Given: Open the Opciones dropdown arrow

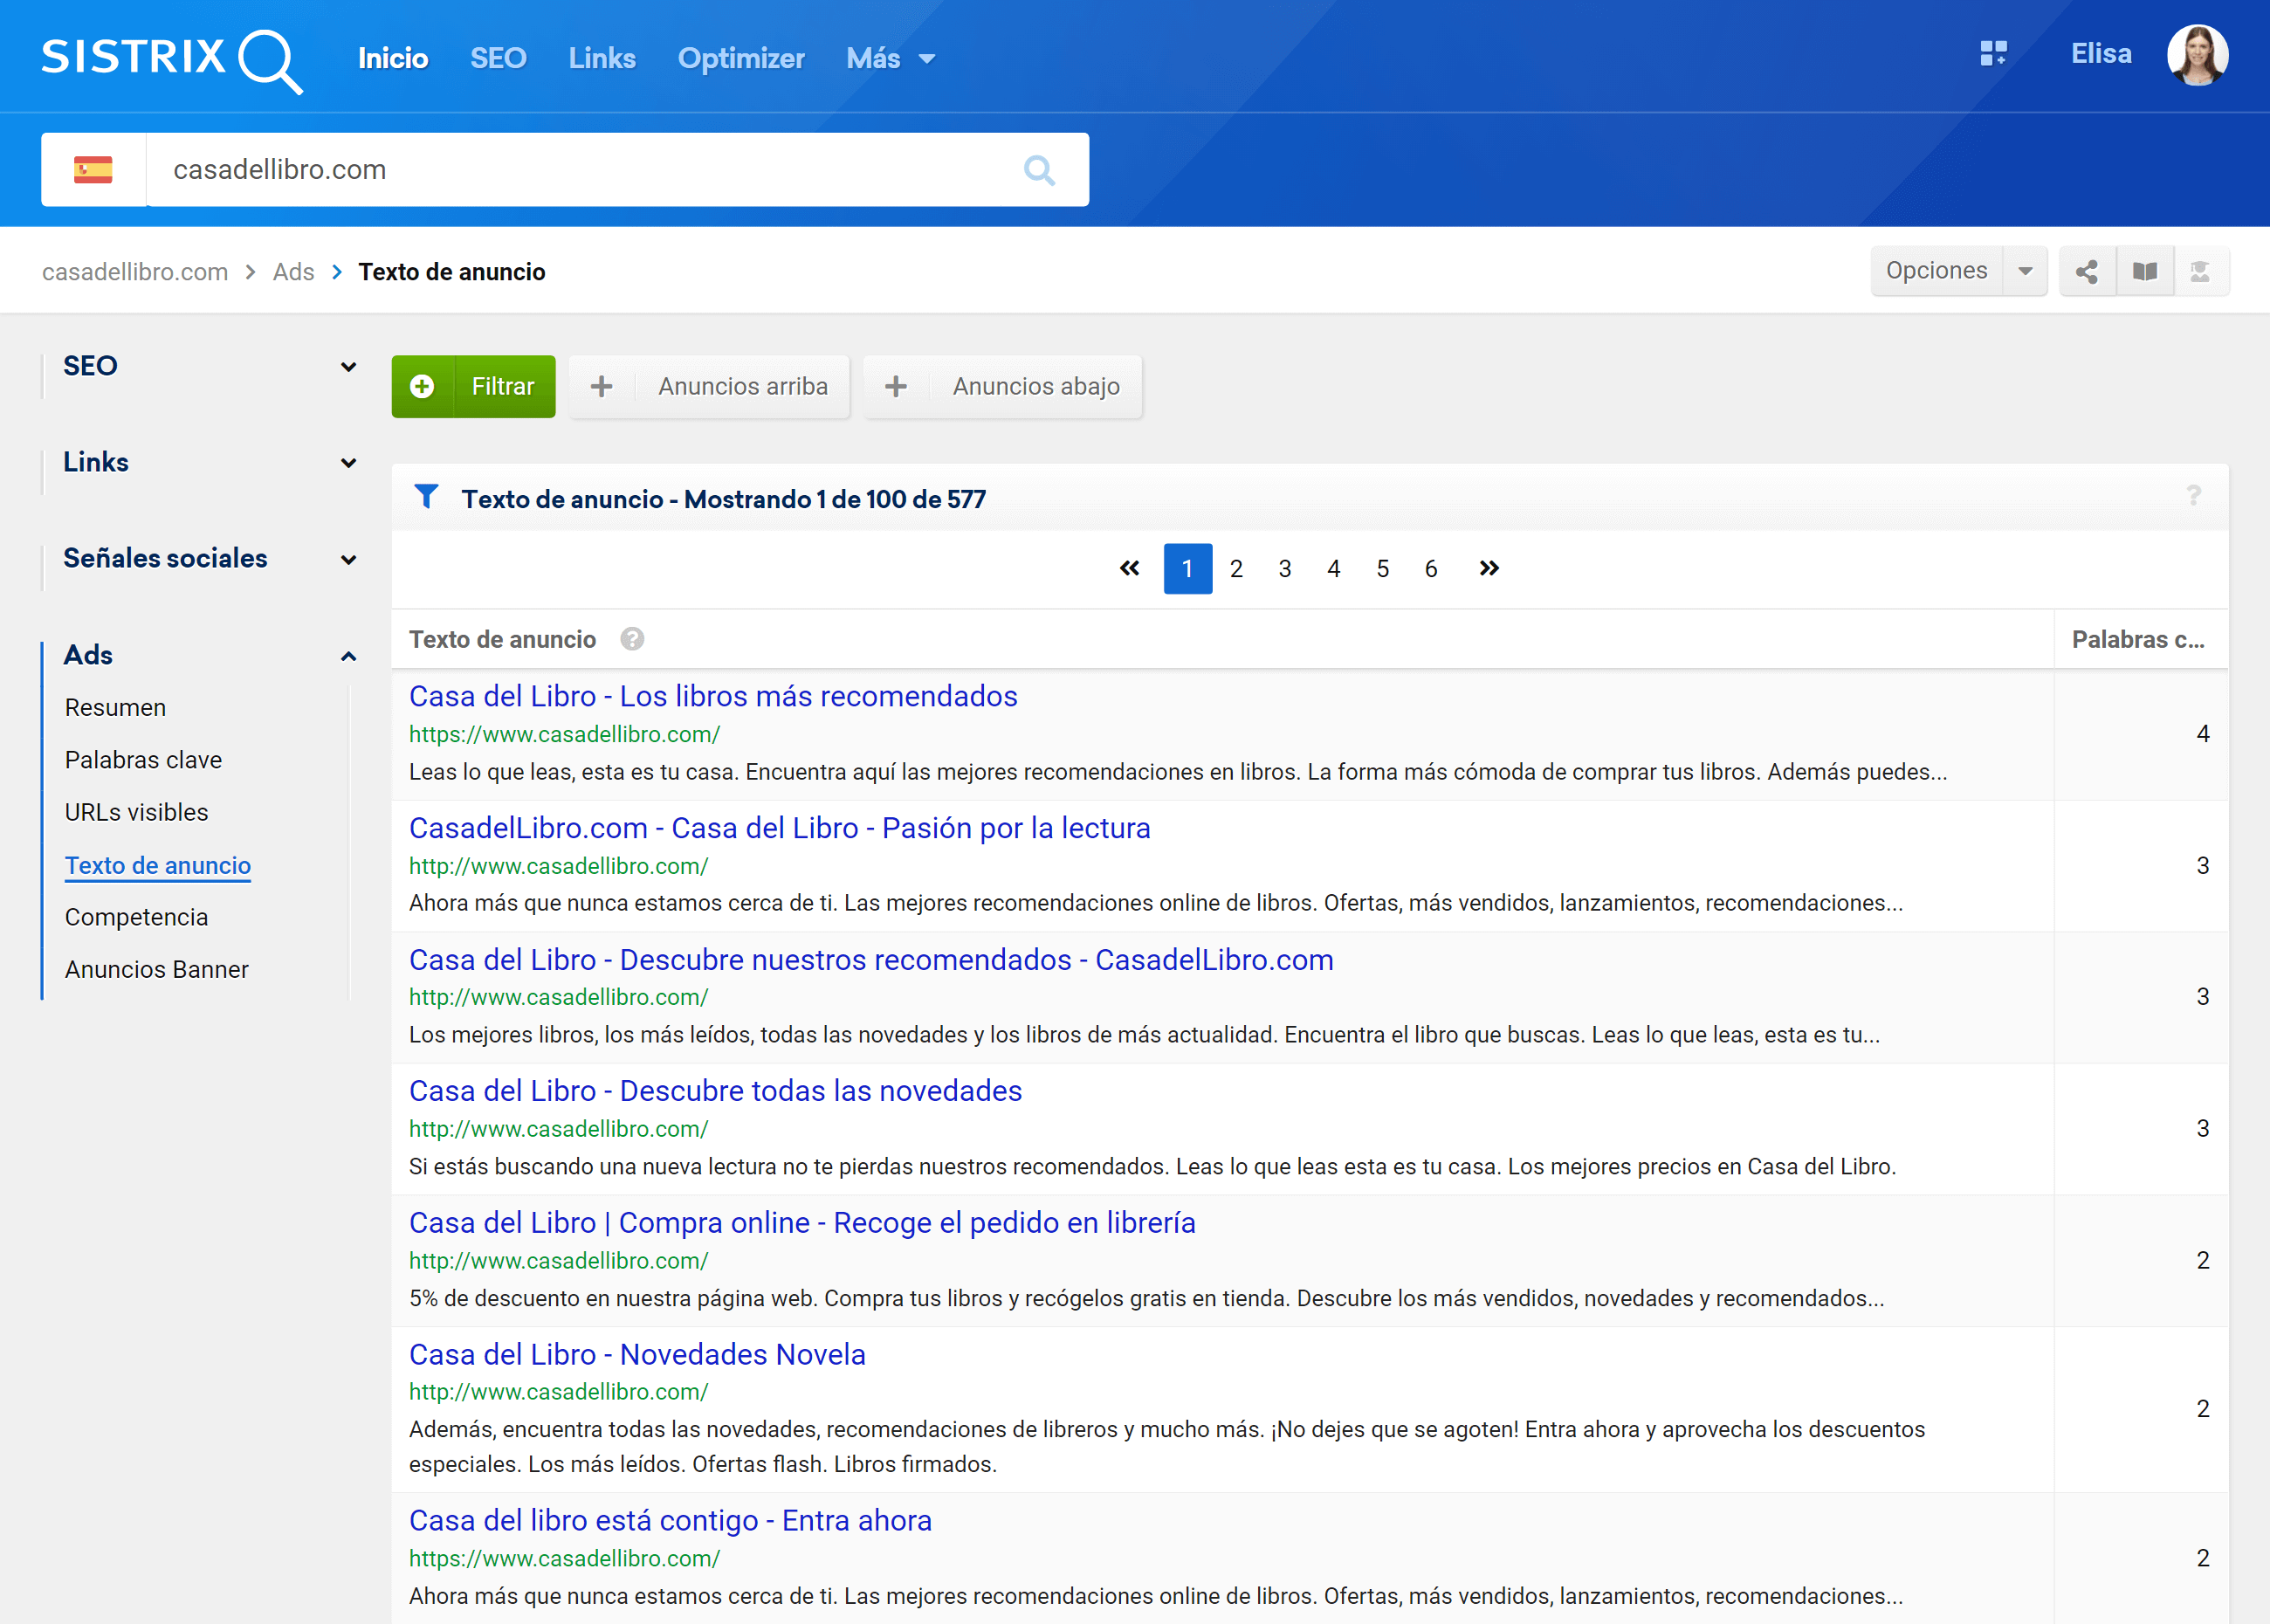Looking at the screenshot, I should pyautogui.click(x=2025, y=271).
